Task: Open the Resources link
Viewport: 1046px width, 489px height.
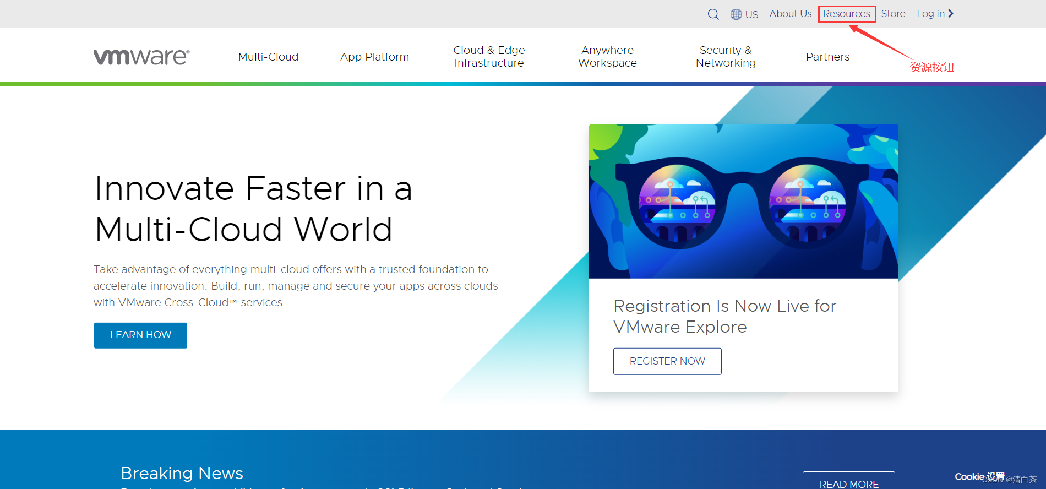Action: coord(847,14)
